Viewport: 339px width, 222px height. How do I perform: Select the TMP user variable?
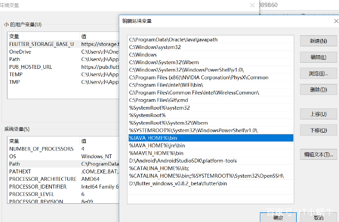pos(64,82)
